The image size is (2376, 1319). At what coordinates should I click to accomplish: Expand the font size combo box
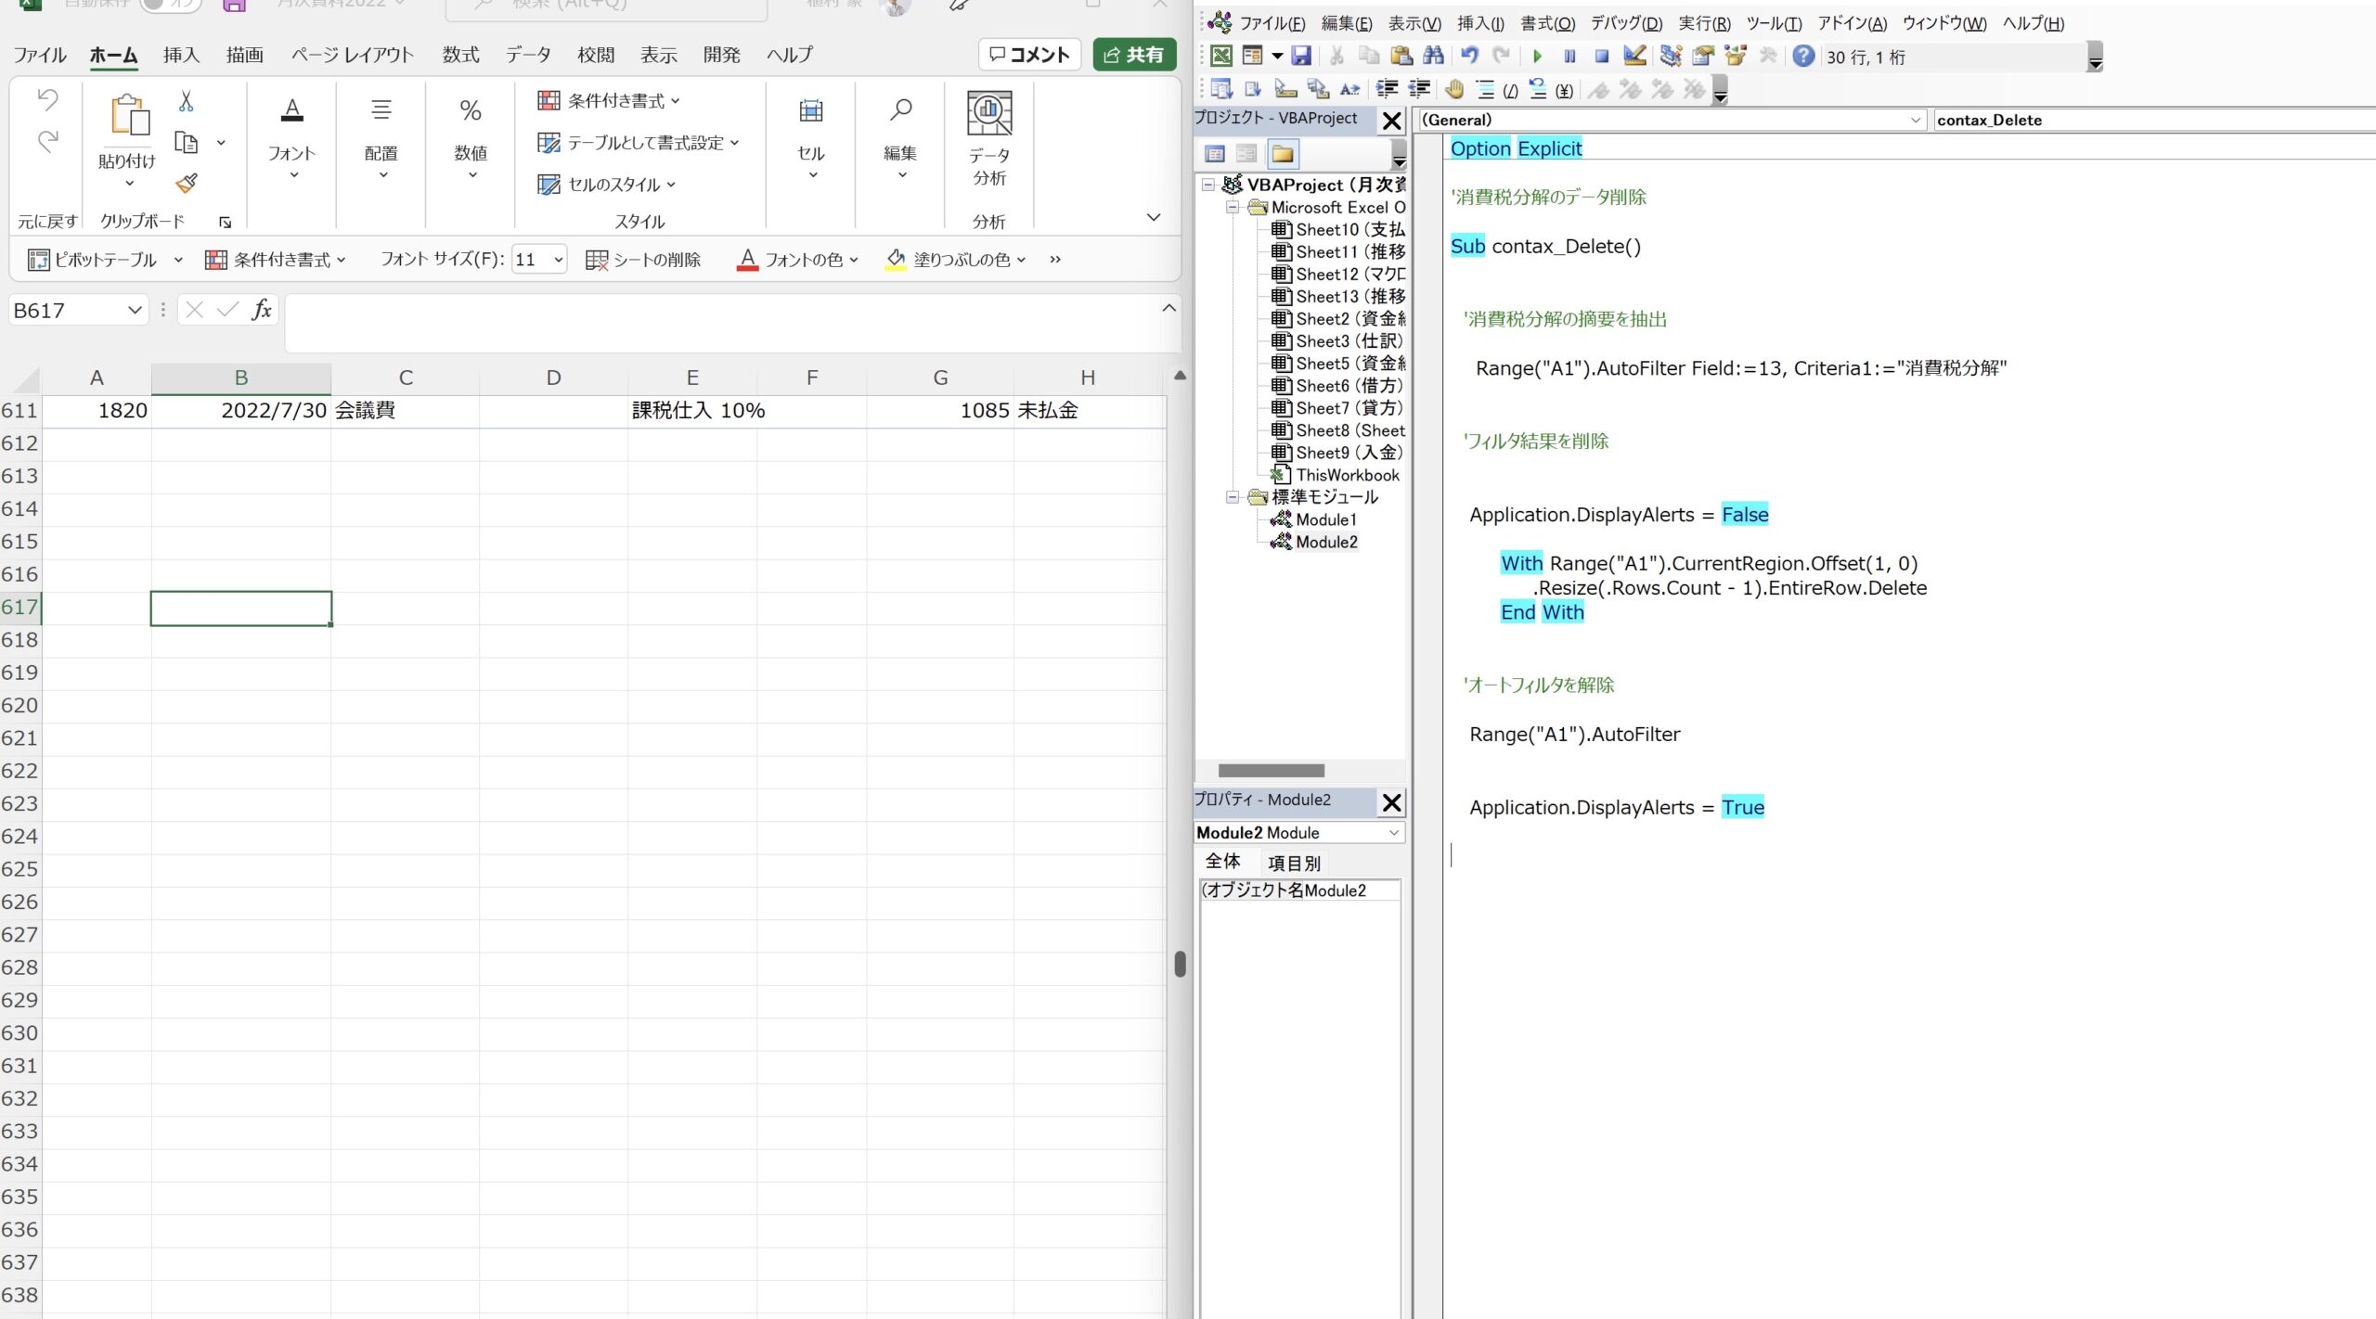coord(558,261)
